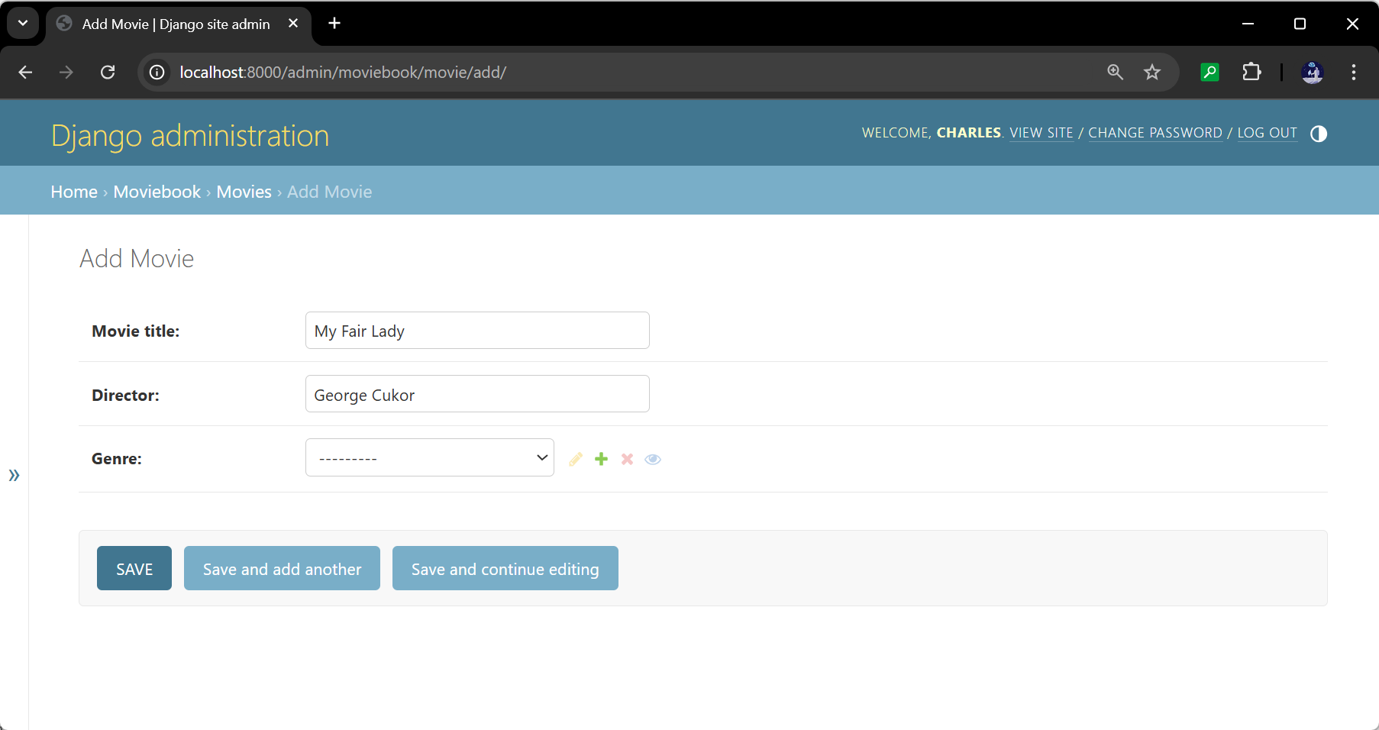Open the zoom magnifier in the address bar
This screenshot has width=1379, height=730.
coord(1116,72)
